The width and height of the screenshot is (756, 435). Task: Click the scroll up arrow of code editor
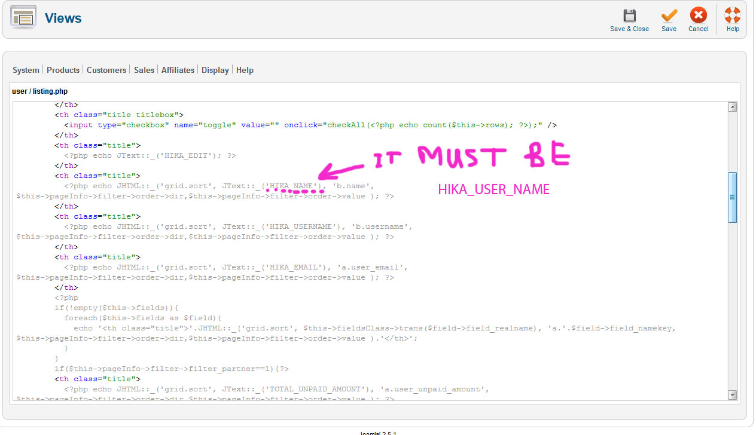point(732,107)
